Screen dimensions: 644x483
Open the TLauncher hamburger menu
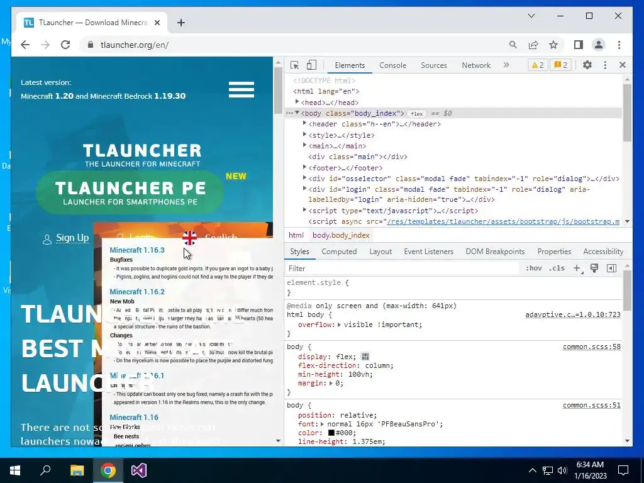pyautogui.click(x=241, y=89)
